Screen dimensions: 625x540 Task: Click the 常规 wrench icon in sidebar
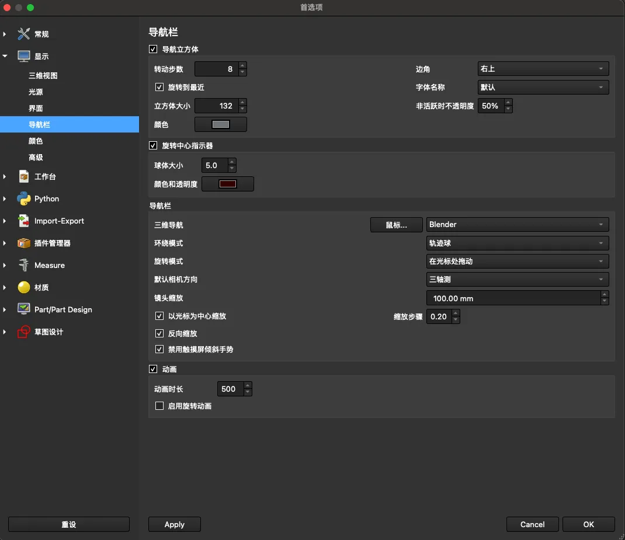[x=23, y=34]
